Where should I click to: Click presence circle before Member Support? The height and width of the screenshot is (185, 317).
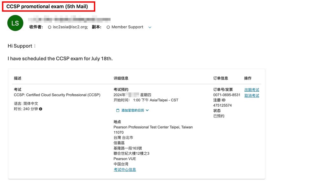pos(108,27)
